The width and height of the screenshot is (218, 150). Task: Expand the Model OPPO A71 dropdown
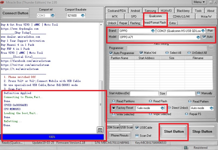pos(198,37)
